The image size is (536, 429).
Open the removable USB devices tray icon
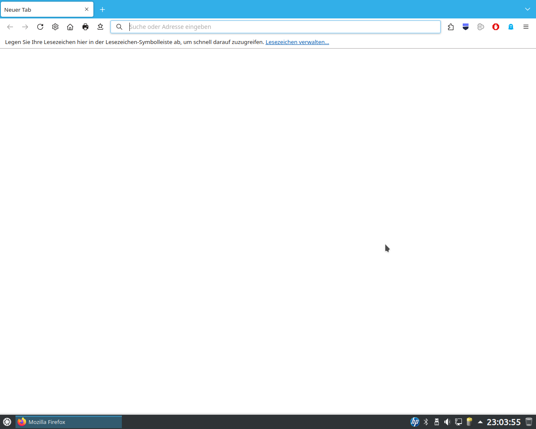437,422
